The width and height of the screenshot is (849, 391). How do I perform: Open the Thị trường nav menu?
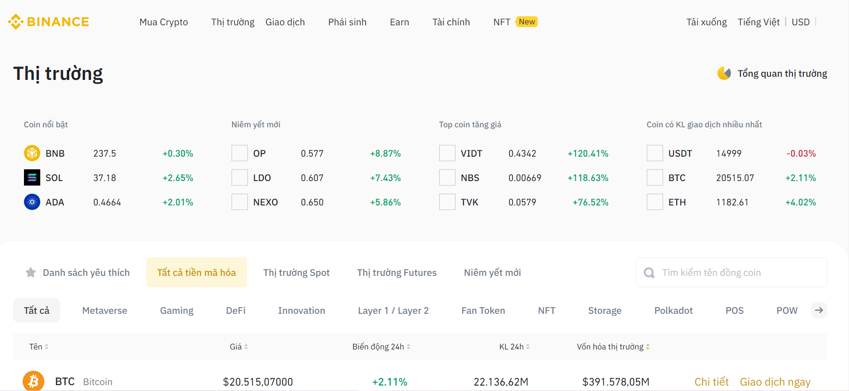pyautogui.click(x=233, y=22)
